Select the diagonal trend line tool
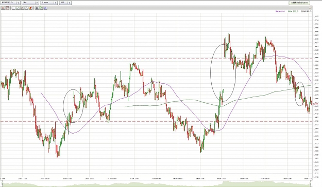 18,8
